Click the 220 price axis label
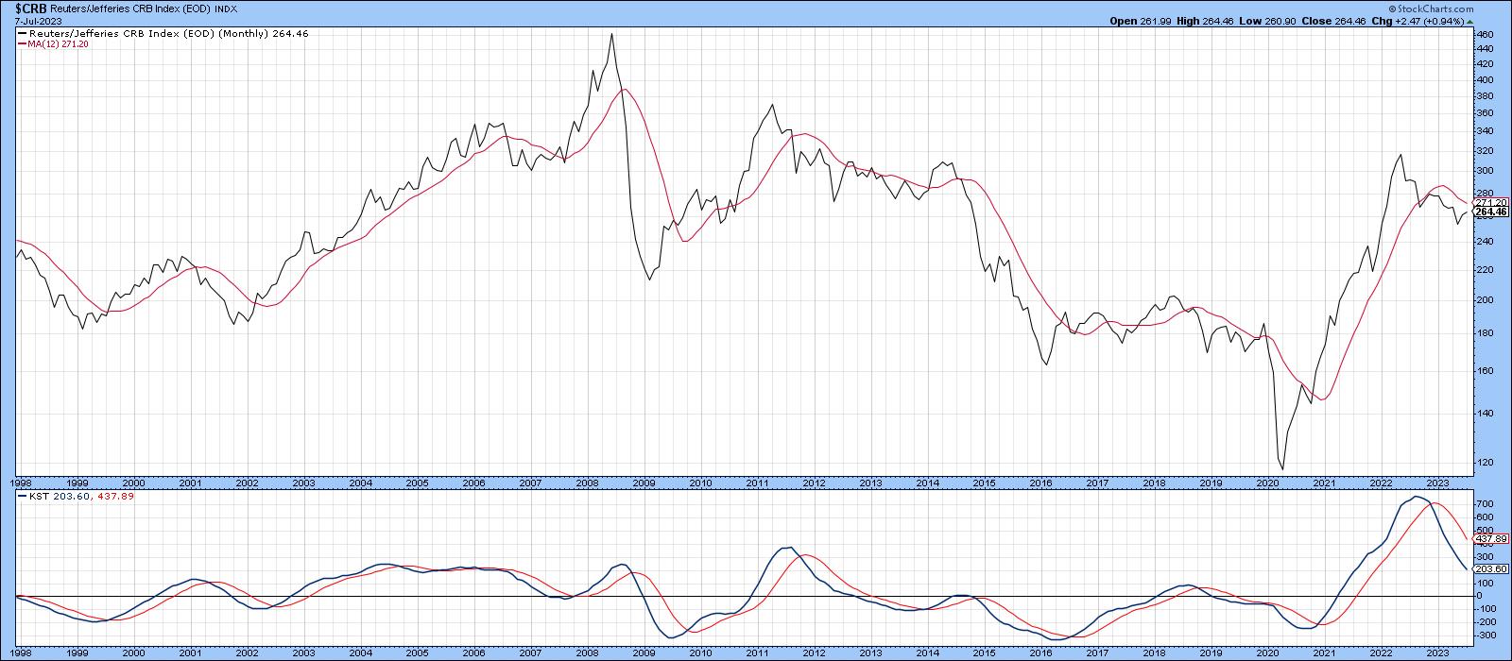Screen dimensions: 1512x661 [x=1485, y=269]
